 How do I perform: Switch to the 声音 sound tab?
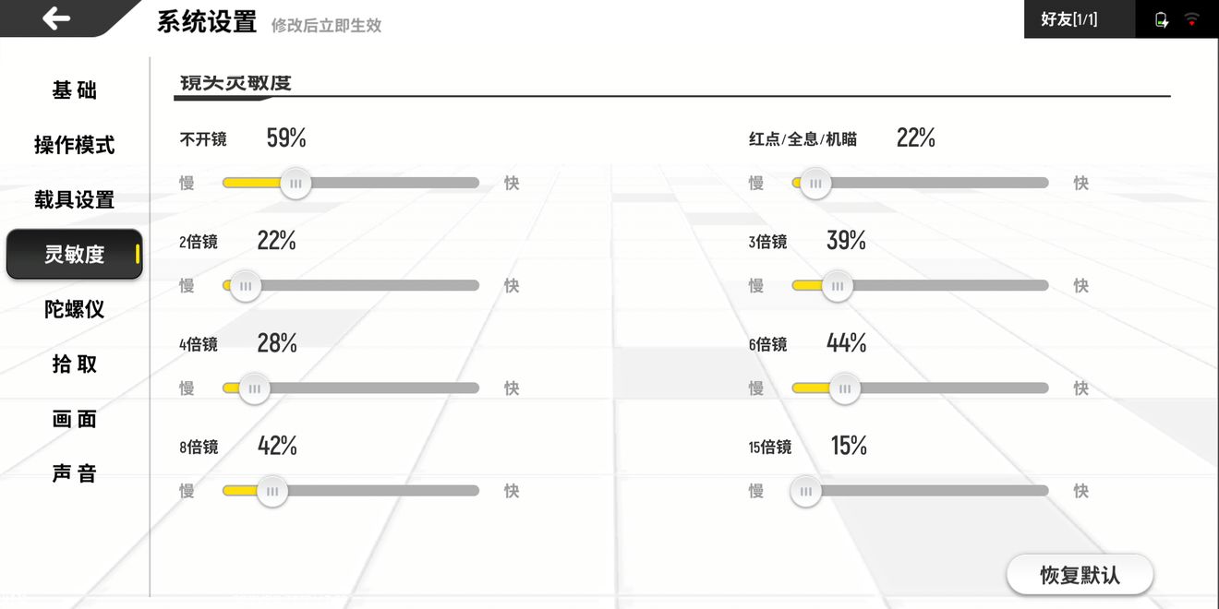point(75,473)
